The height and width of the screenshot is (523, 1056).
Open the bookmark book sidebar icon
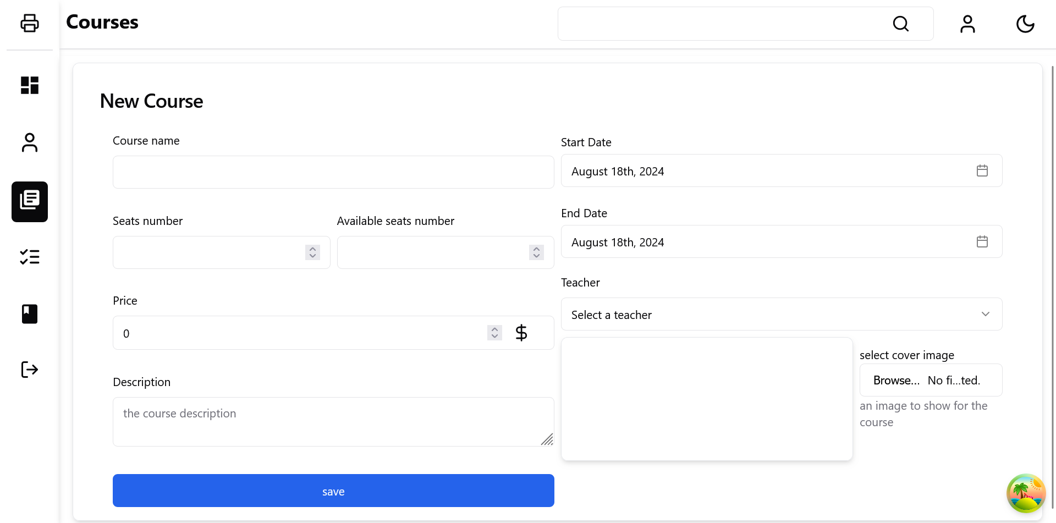[x=30, y=314]
